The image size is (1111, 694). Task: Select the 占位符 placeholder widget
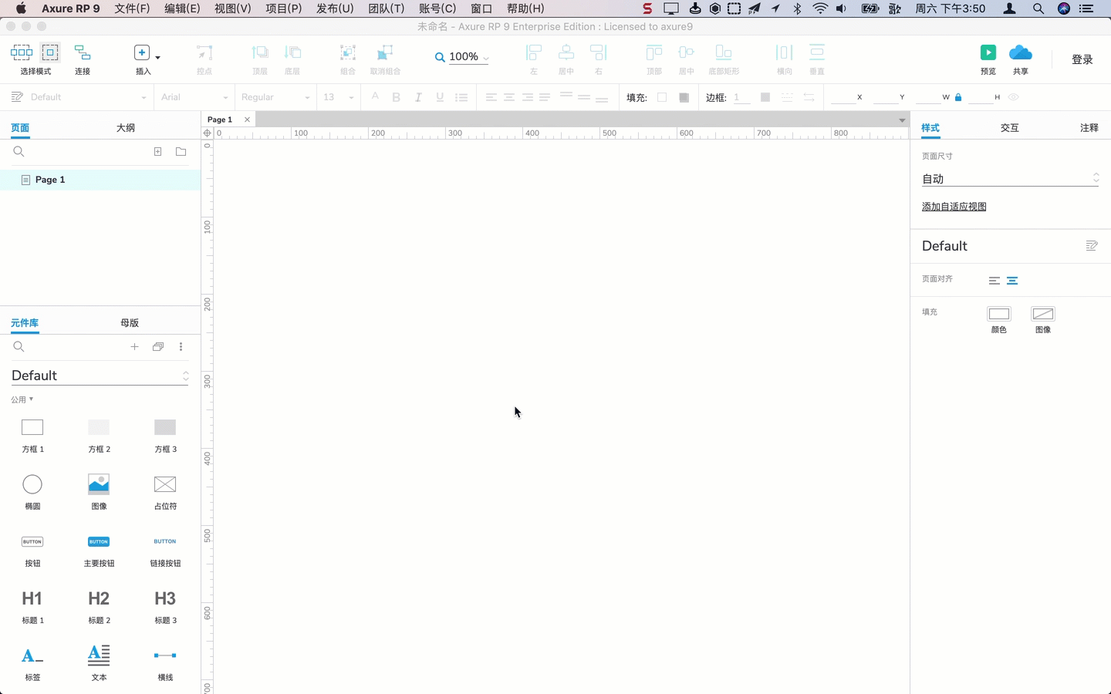165,493
